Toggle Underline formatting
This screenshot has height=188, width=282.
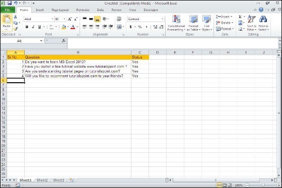click(x=39, y=27)
